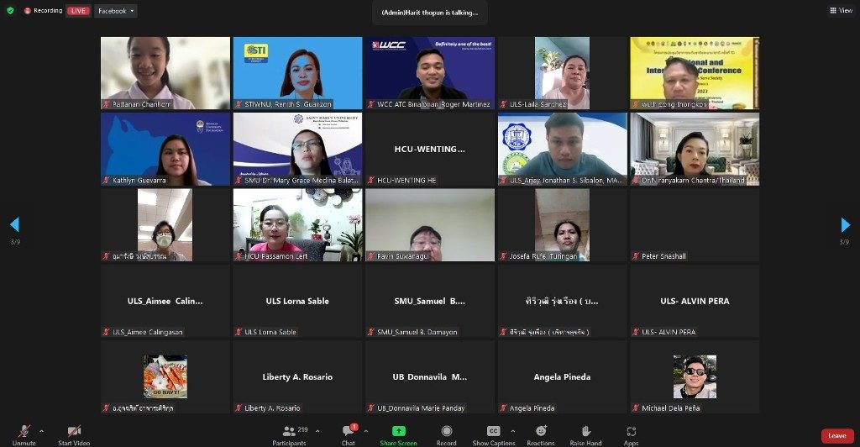Click the green Share Screen icon
Image resolution: width=860 pixels, height=447 pixels.
coord(399,431)
